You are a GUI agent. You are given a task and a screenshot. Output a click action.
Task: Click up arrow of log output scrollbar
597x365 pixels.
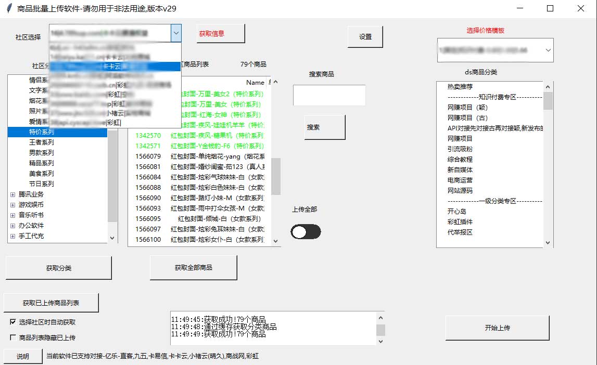(x=380, y=318)
